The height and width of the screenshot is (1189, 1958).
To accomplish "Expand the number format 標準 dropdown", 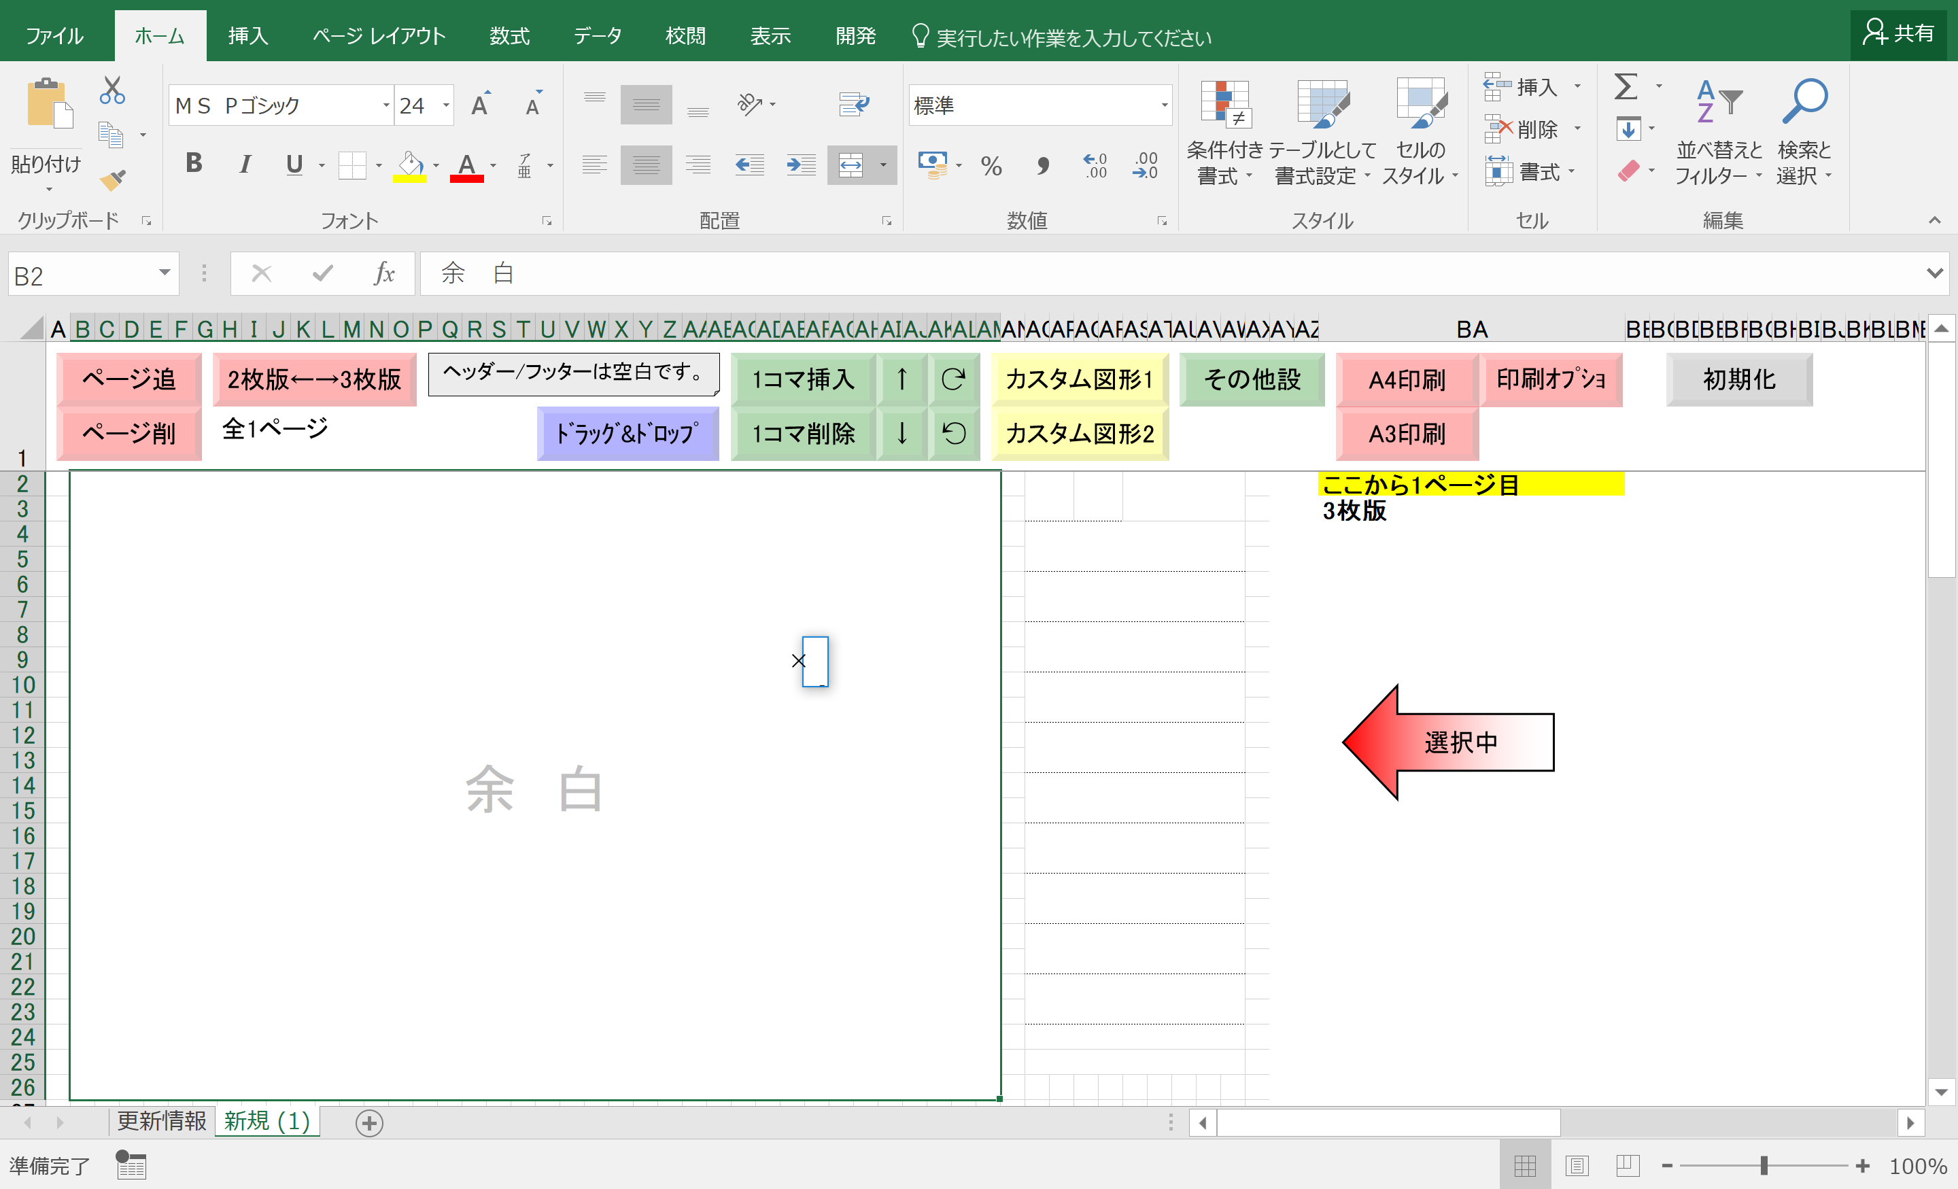I will pyautogui.click(x=1164, y=105).
